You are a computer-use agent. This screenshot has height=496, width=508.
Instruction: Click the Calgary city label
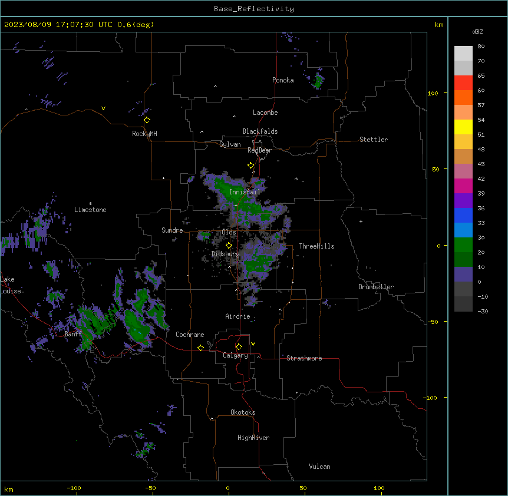(x=235, y=355)
